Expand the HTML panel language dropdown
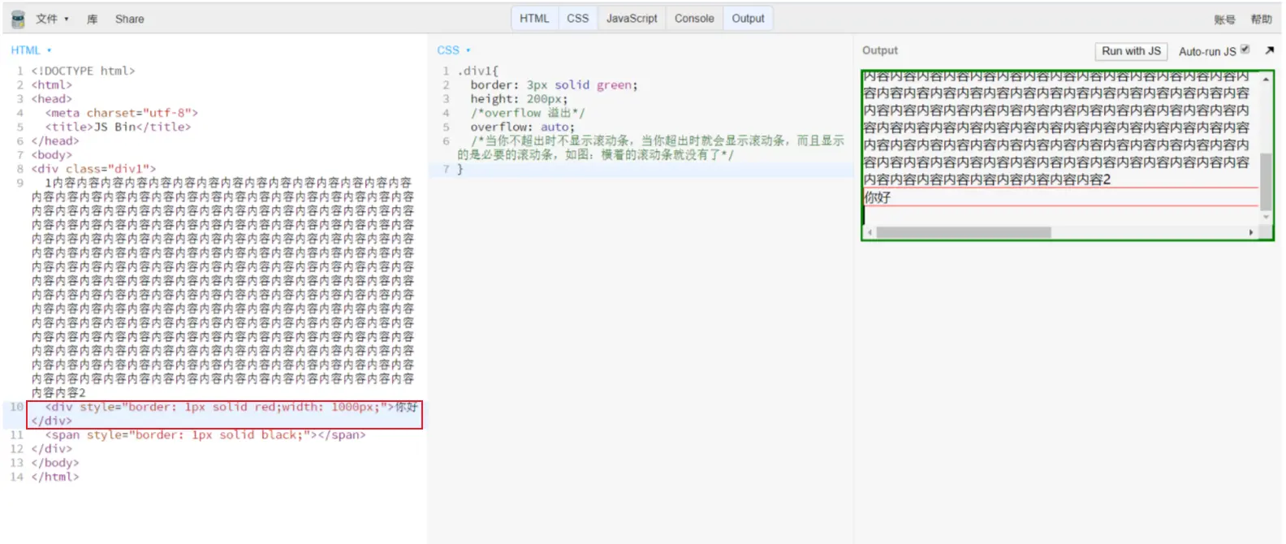 [x=32, y=50]
